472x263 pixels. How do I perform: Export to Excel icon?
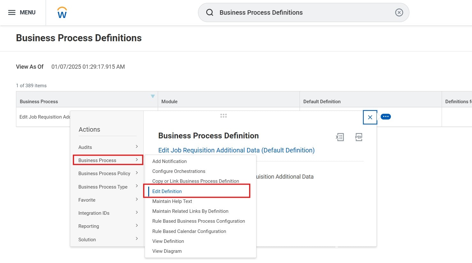pos(340,137)
